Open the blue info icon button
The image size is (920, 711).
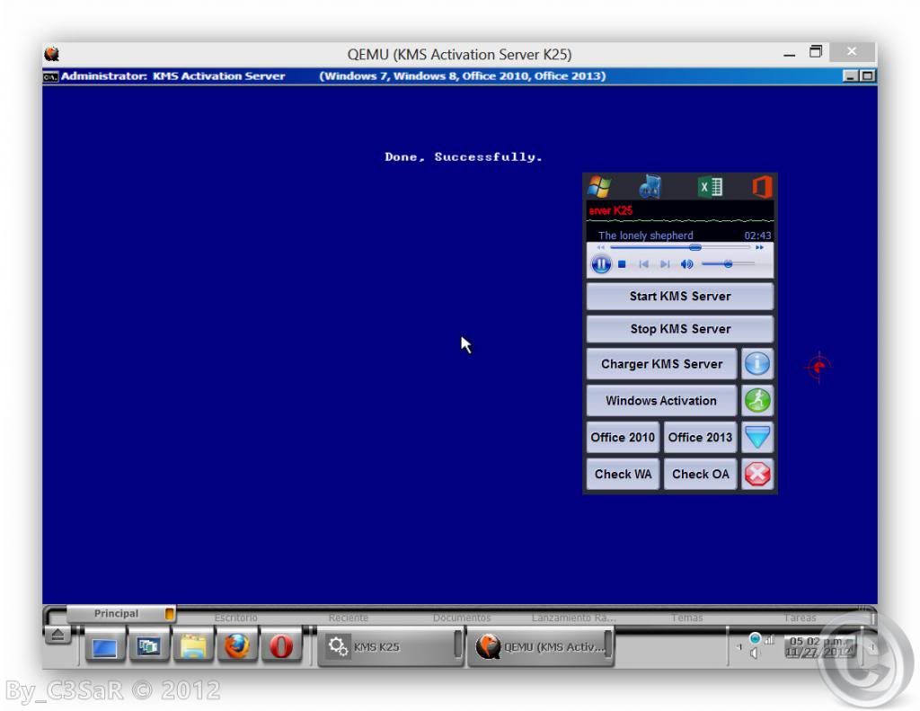[757, 364]
